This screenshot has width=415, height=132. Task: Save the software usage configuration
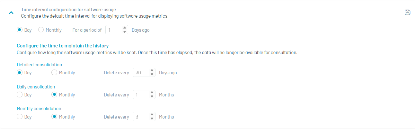(x=407, y=12)
